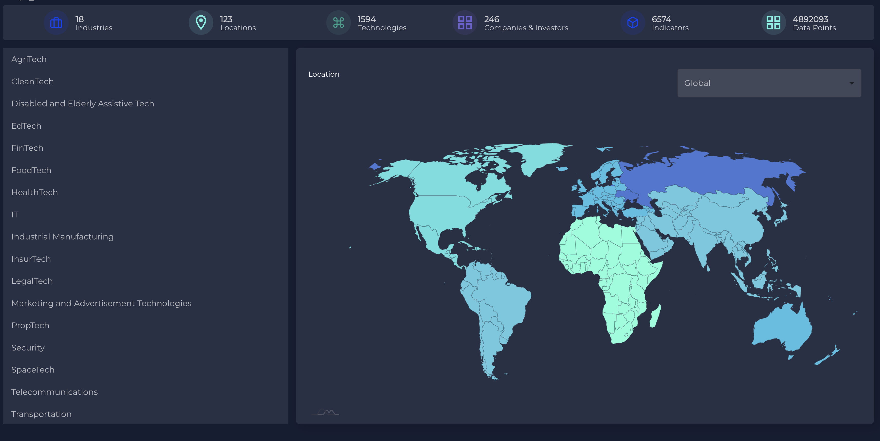Image resolution: width=880 pixels, height=441 pixels.
Task: Click Australia on the world map
Action: pyautogui.click(x=782, y=327)
